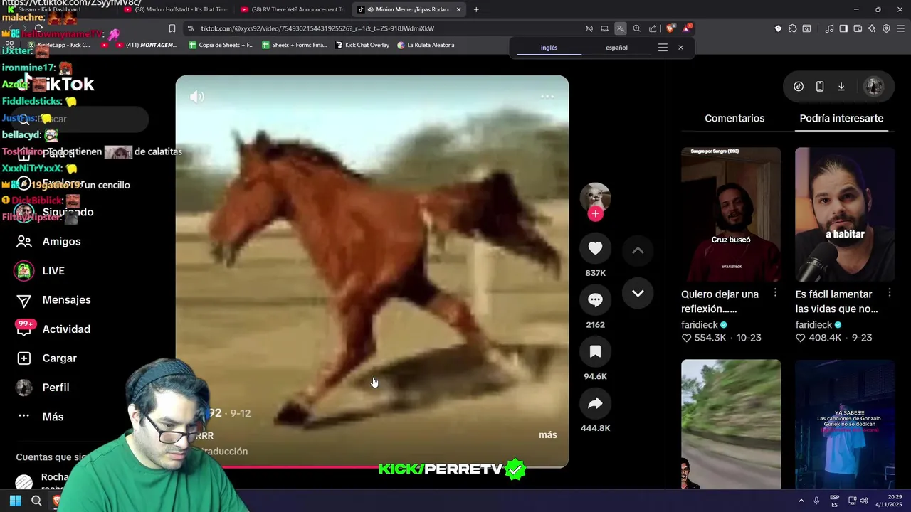The image size is (911, 512).
Task: Click the Cargar plus-square icon
Action: point(24,358)
